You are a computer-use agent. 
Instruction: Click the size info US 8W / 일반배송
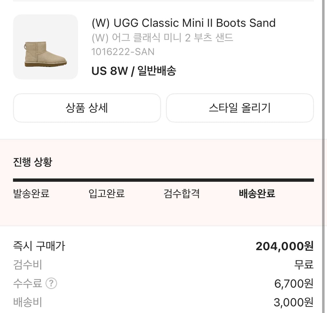click(134, 71)
